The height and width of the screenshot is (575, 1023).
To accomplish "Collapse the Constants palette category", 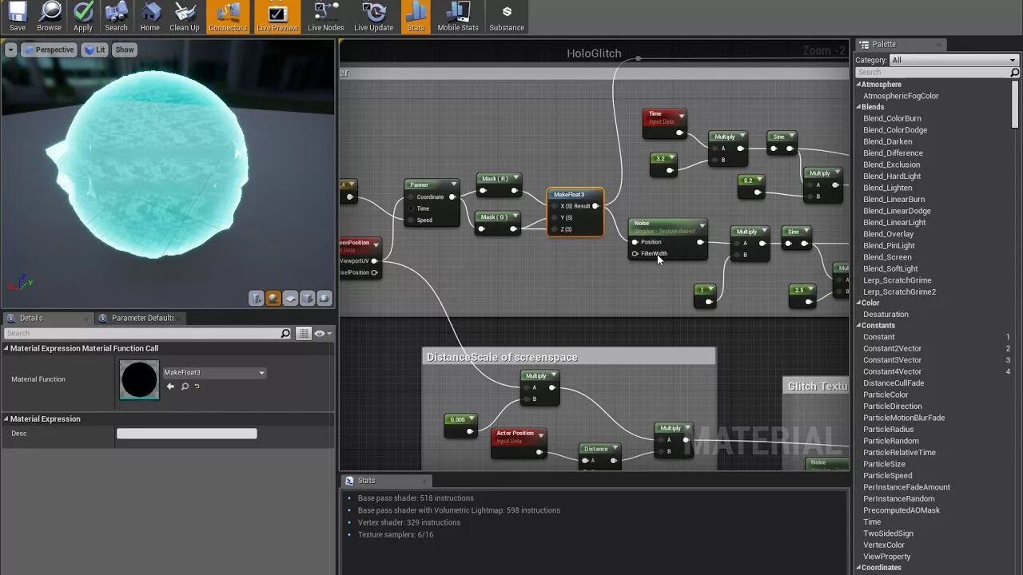I will 859,326.
